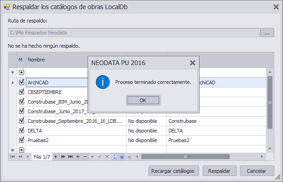Image resolution: width=283 pixels, height=182 pixels.
Task: Select the Construbase_BIM_Junio name cell
Action: [x=57, y=102]
